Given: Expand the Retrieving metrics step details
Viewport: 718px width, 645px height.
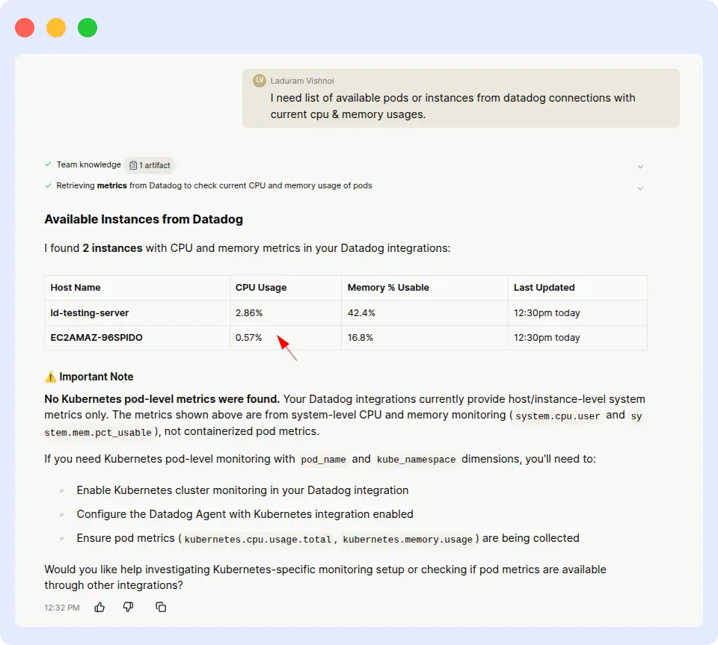Looking at the screenshot, I should 640,188.
